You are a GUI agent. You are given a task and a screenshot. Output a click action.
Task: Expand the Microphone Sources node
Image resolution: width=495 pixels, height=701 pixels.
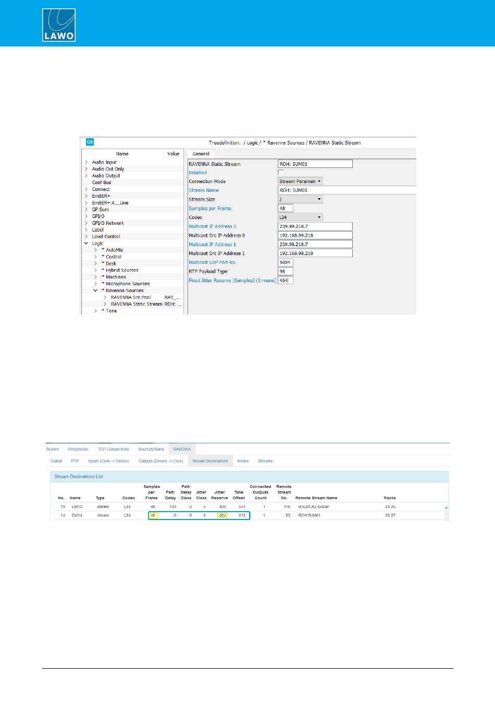pos(95,284)
